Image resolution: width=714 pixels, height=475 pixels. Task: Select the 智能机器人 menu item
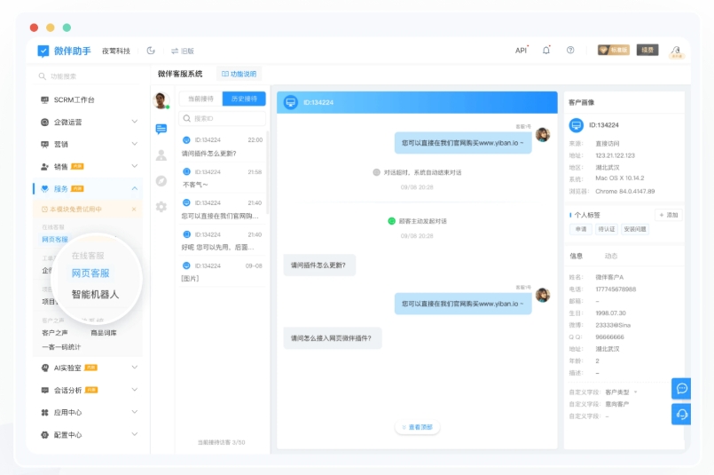[x=95, y=294]
